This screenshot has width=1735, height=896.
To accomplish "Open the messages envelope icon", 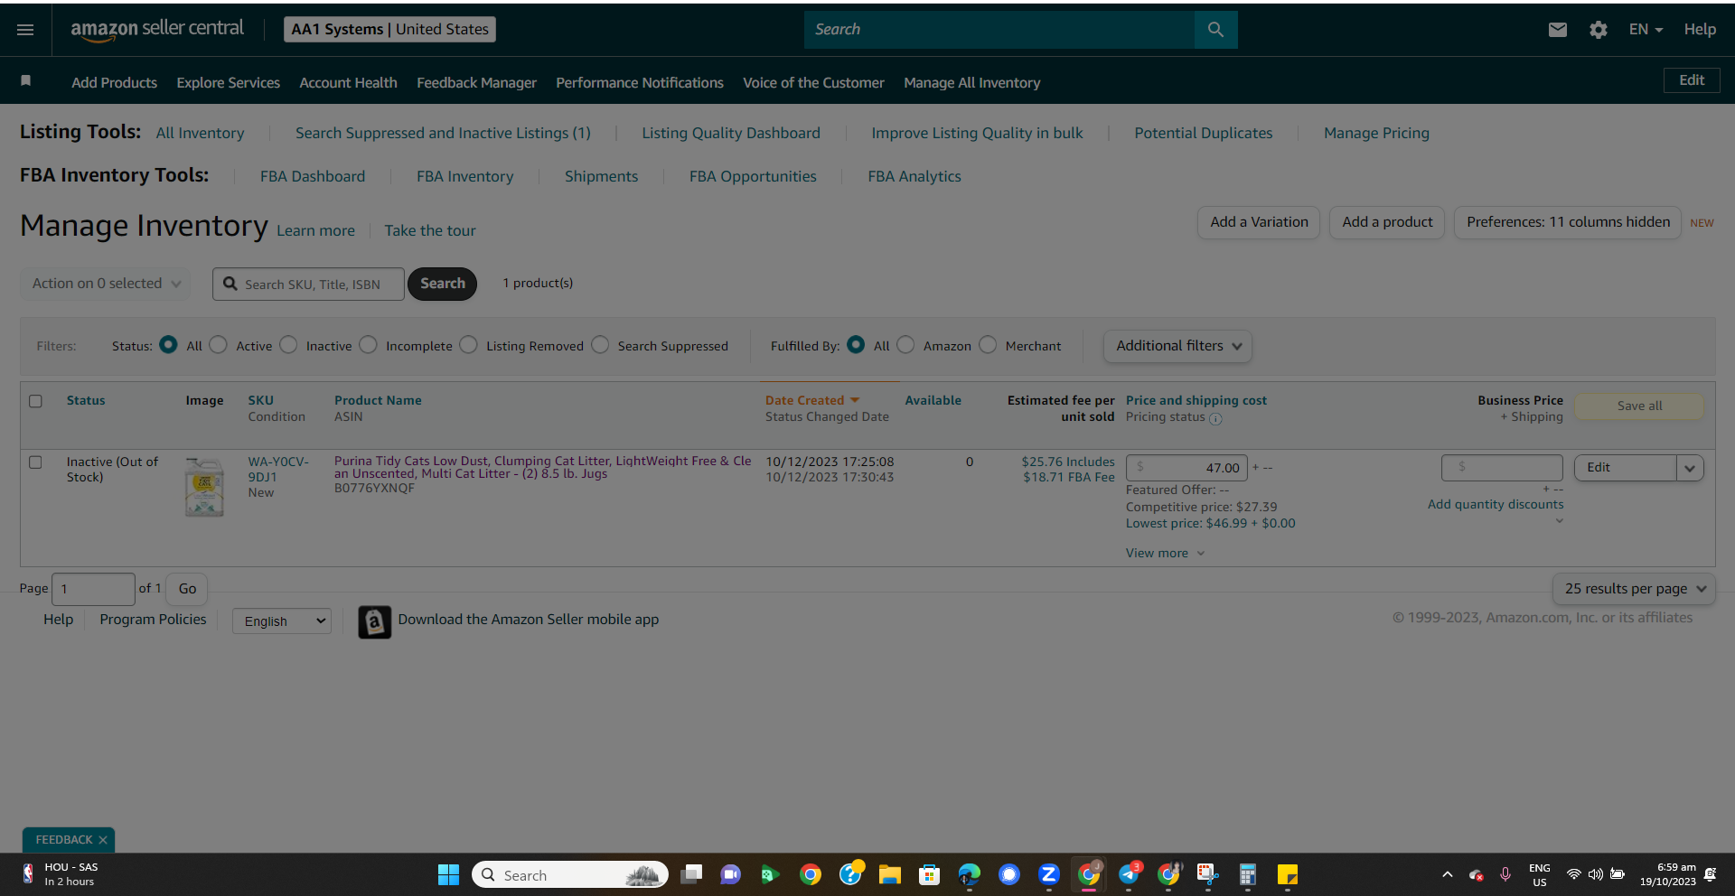I will 1557,30.
